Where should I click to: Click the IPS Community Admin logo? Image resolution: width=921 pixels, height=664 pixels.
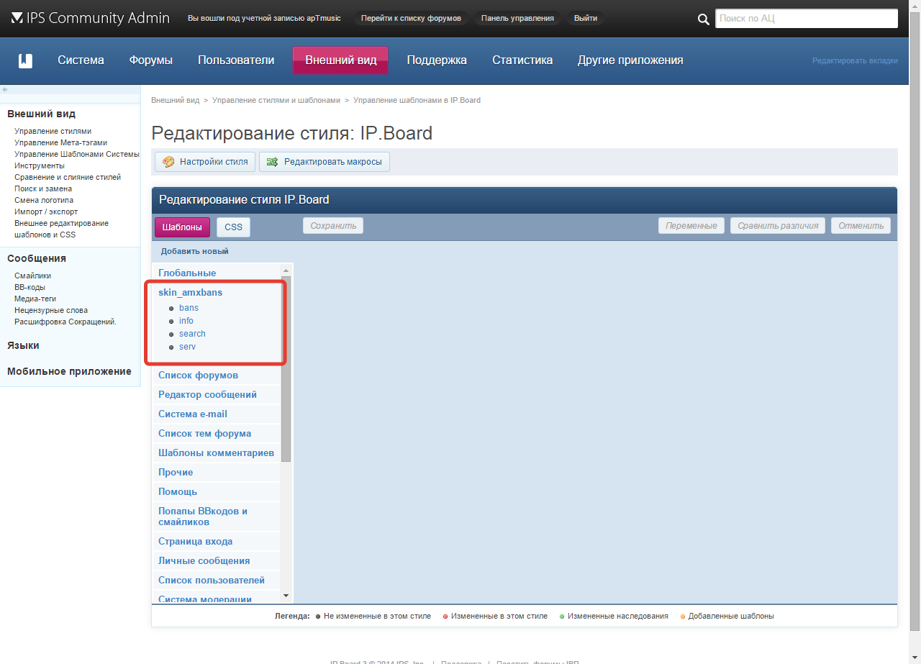point(90,18)
